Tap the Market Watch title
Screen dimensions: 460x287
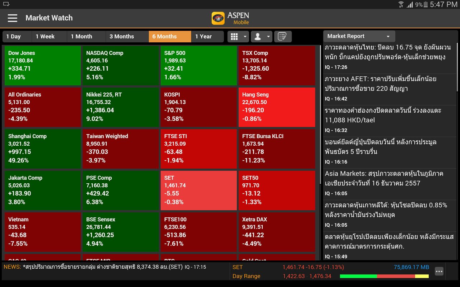(49, 18)
